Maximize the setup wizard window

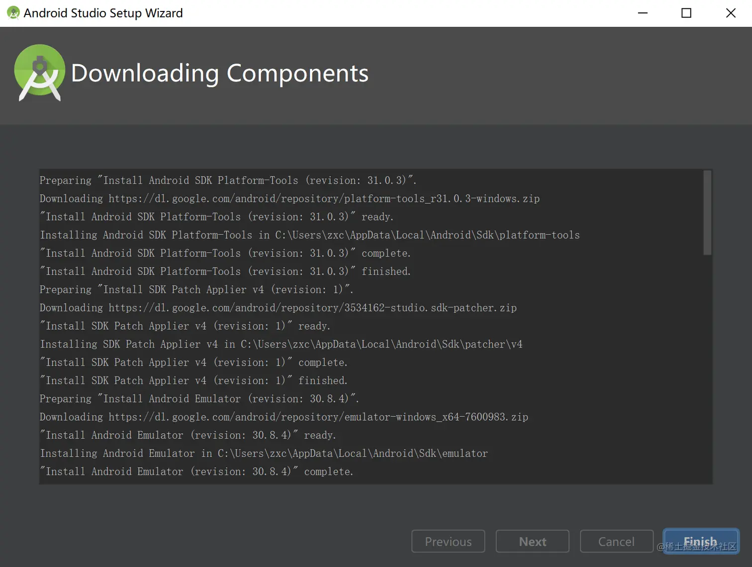(686, 12)
